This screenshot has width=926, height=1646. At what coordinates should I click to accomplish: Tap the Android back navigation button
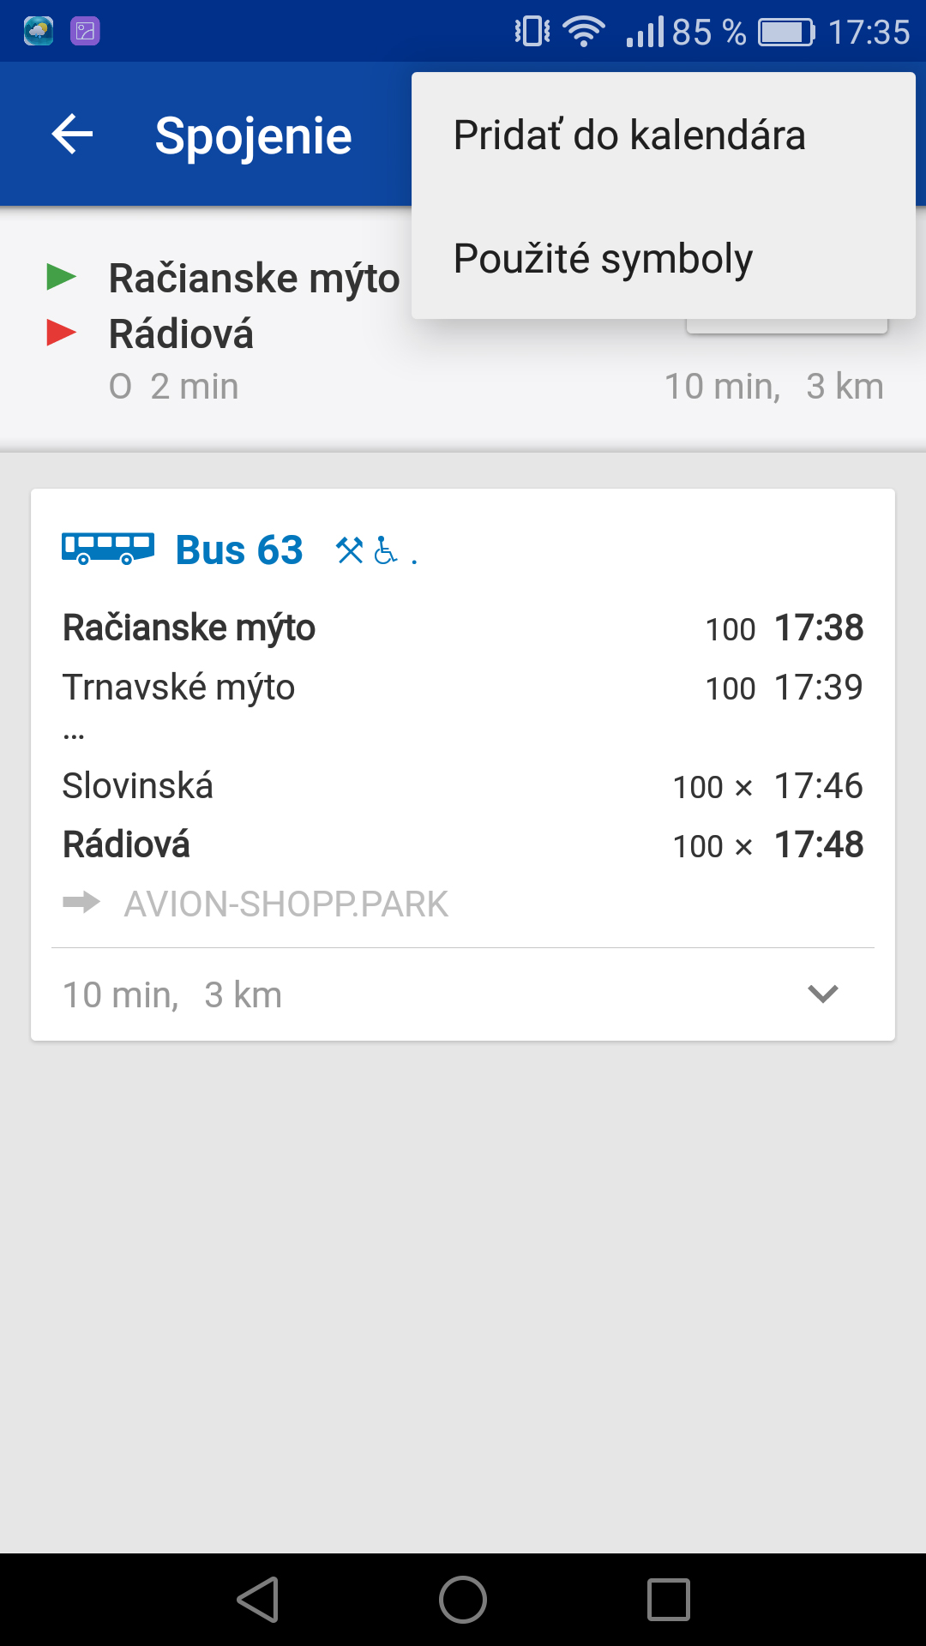[x=258, y=1600]
